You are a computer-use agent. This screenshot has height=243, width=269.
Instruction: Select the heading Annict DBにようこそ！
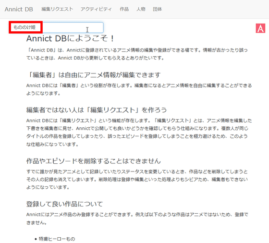(x=70, y=38)
